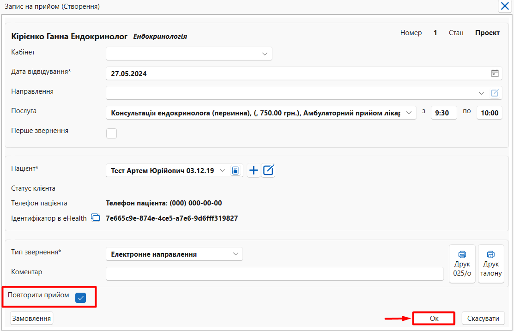Click the text Телефон пацієнта: (000) 000-00-00

pyautogui.click(x=164, y=203)
